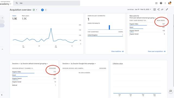Open Sessions dropdown in Google Ads card
Image resolution: width=174 pixels, height=98 pixels.
(x=66, y=63)
